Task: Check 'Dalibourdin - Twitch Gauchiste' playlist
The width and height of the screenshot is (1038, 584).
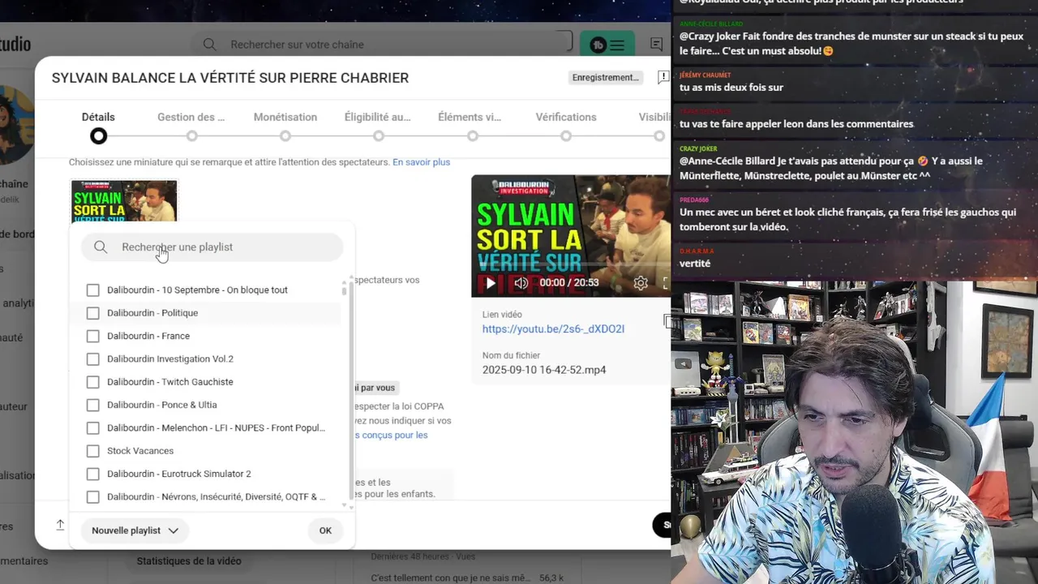Action: coord(92,382)
